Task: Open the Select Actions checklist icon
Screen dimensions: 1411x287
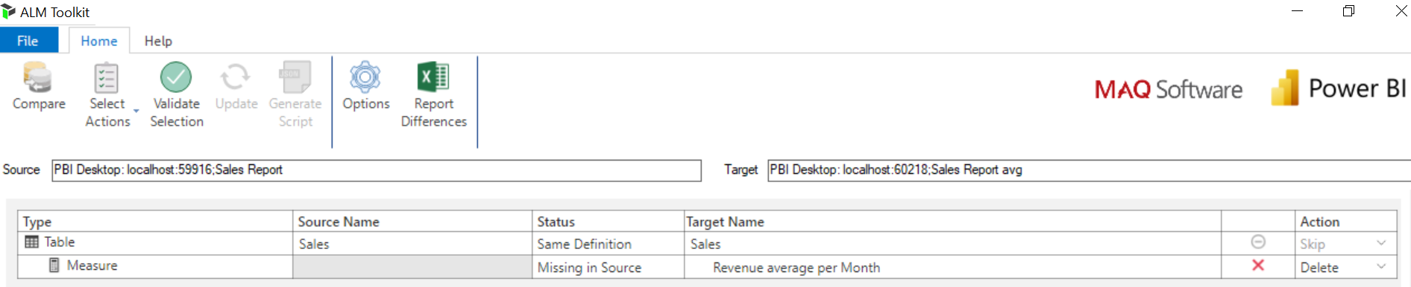Action: 107,77
